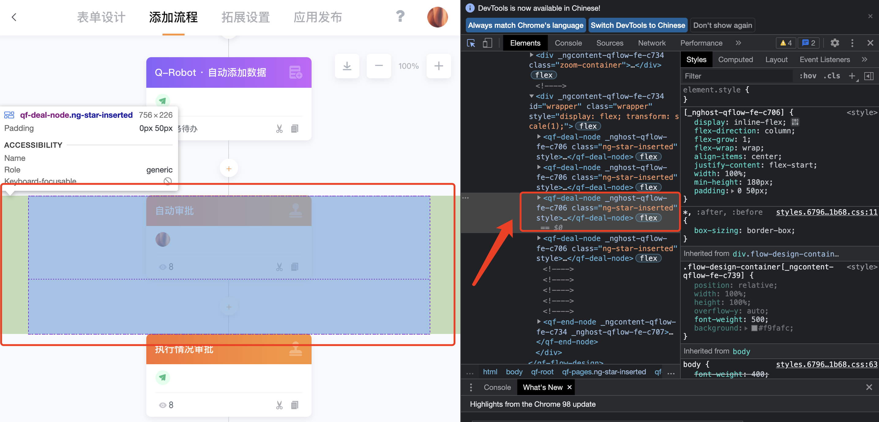Cut the Q-Robot node with scissors
Viewport: 879px width, 422px height.
click(279, 129)
